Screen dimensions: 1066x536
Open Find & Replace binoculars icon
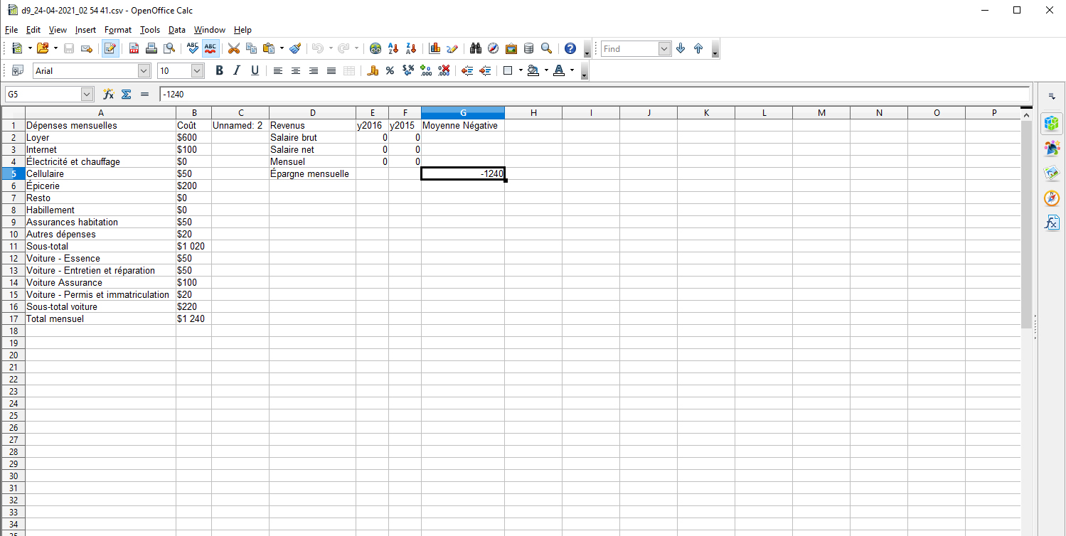point(476,48)
